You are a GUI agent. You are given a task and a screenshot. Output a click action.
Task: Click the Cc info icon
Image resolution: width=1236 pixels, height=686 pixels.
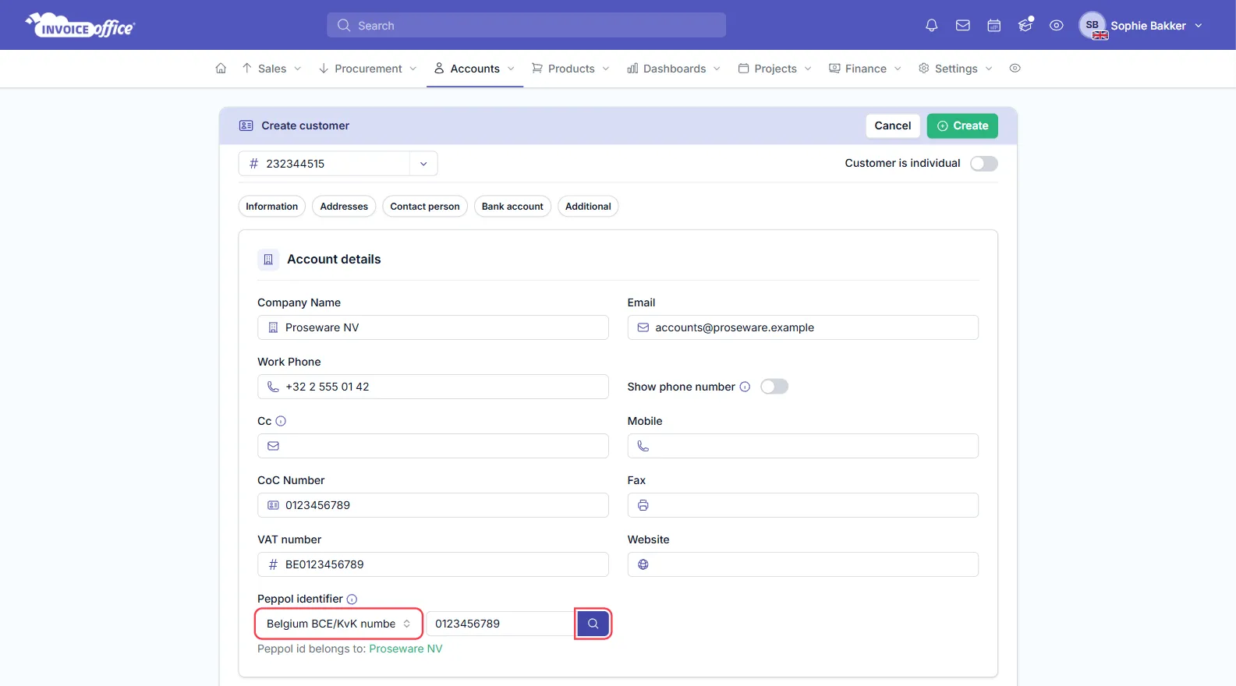[x=281, y=422]
